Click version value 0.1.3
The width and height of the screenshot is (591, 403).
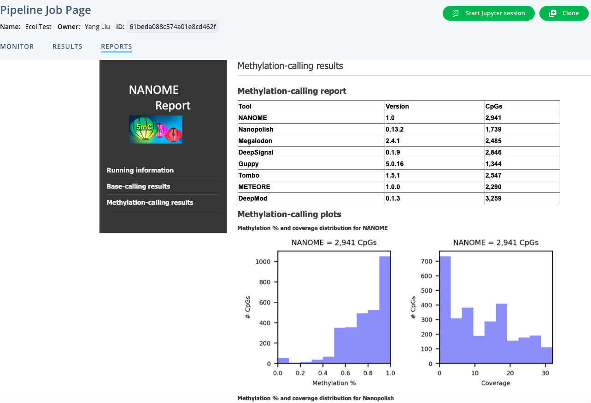point(393,198)
